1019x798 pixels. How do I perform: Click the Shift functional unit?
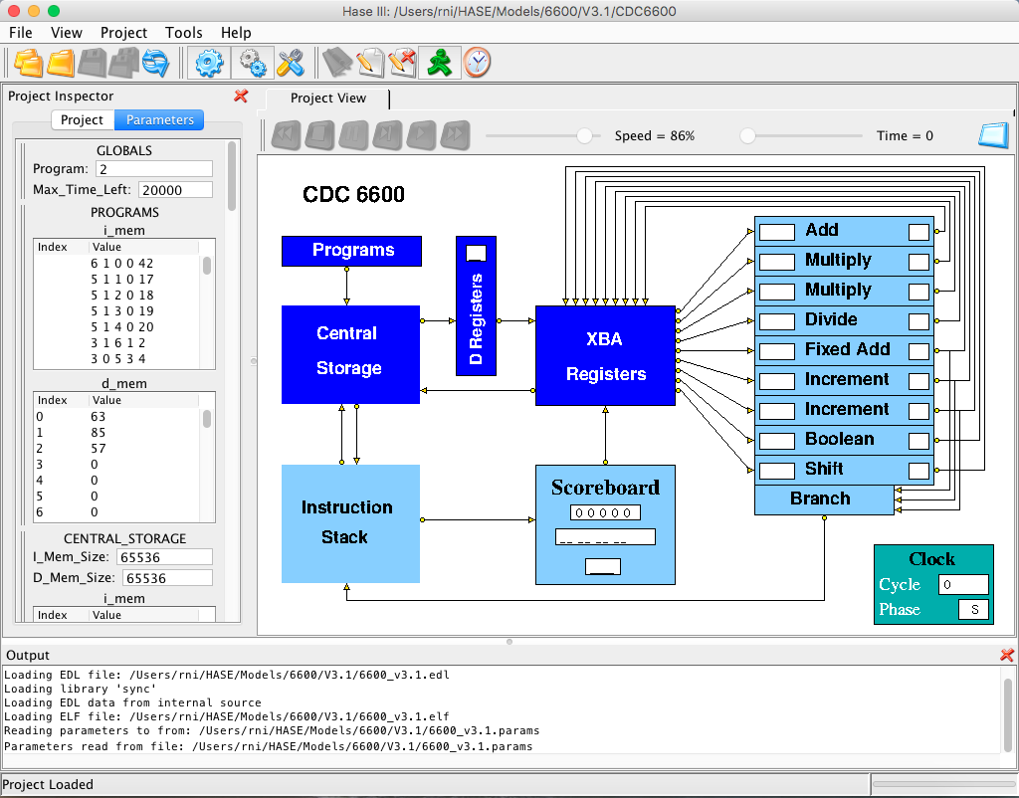point(844,470)
